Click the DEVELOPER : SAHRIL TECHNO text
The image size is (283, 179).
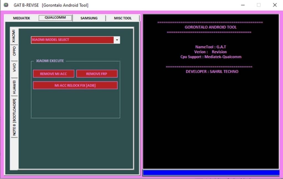(211, 71)
